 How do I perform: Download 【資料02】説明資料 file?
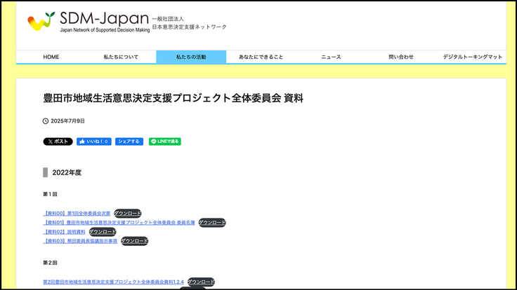point(103,232)
